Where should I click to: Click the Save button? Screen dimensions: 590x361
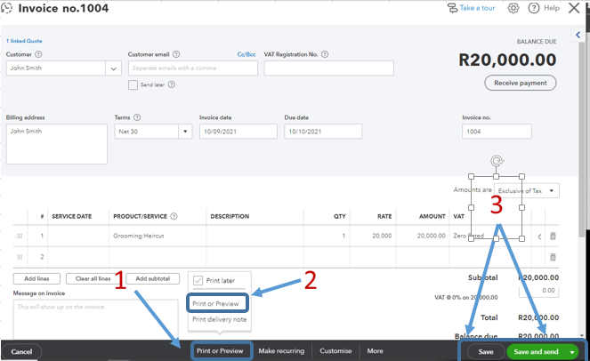point(486,351)
